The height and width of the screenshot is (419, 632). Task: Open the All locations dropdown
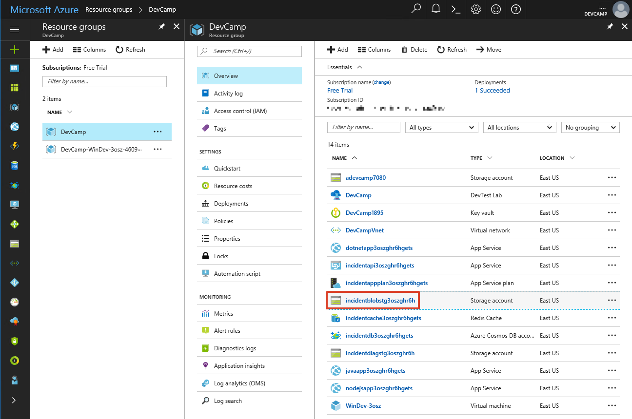(519, 128)
